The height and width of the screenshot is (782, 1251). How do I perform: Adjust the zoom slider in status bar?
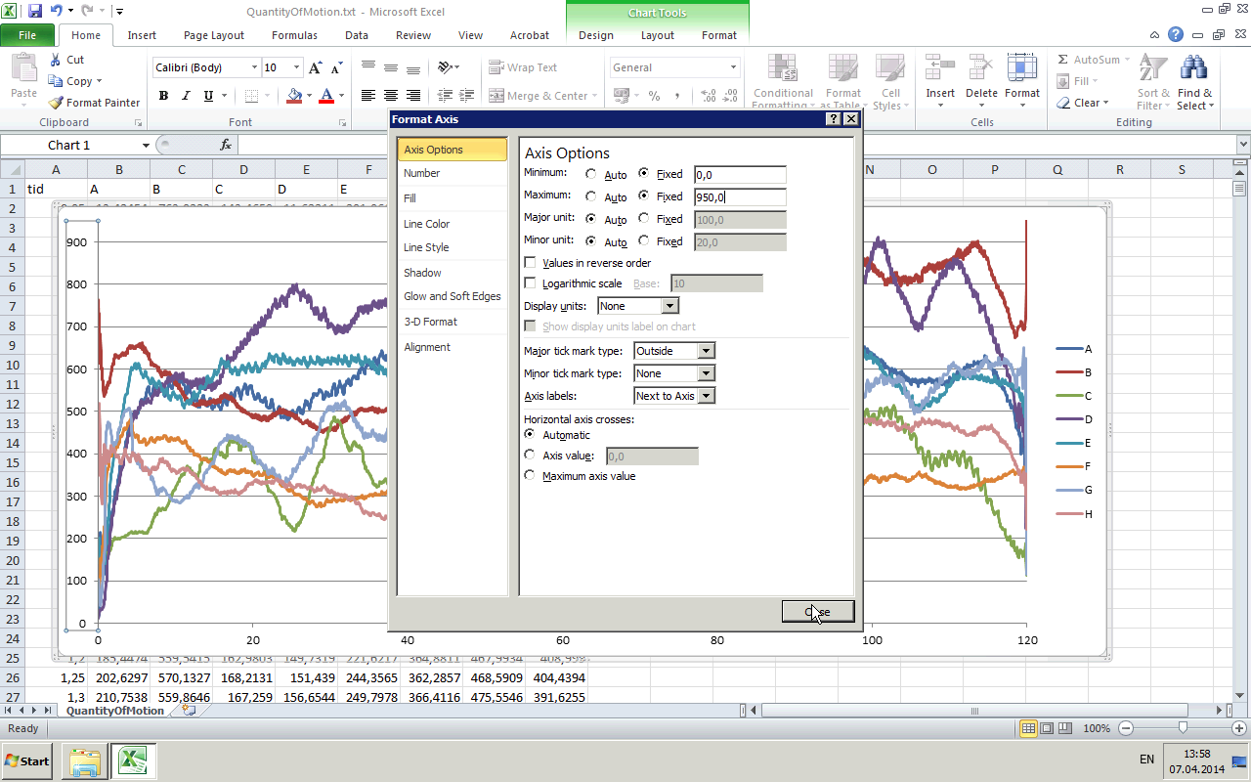[x=1183, y=728]
